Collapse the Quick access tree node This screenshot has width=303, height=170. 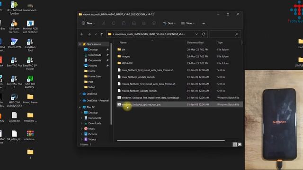click(80, 44)
